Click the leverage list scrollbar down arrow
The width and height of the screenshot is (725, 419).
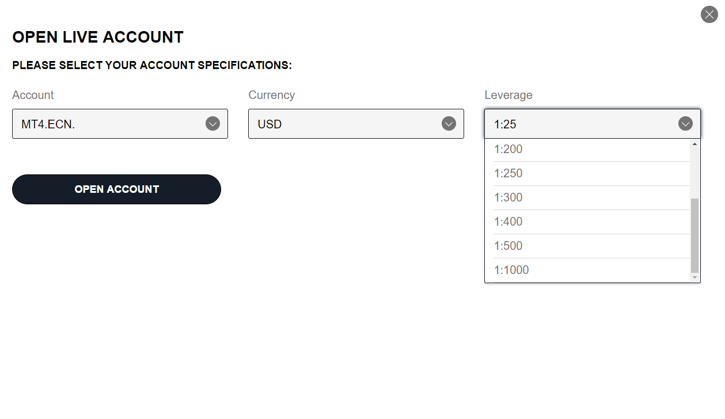tap(694, 277)
